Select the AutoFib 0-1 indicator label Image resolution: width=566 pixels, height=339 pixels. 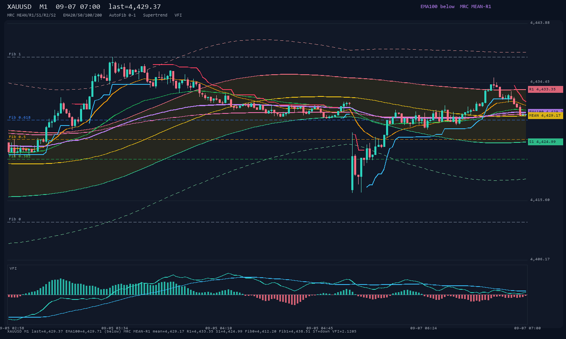coord(122,15)
